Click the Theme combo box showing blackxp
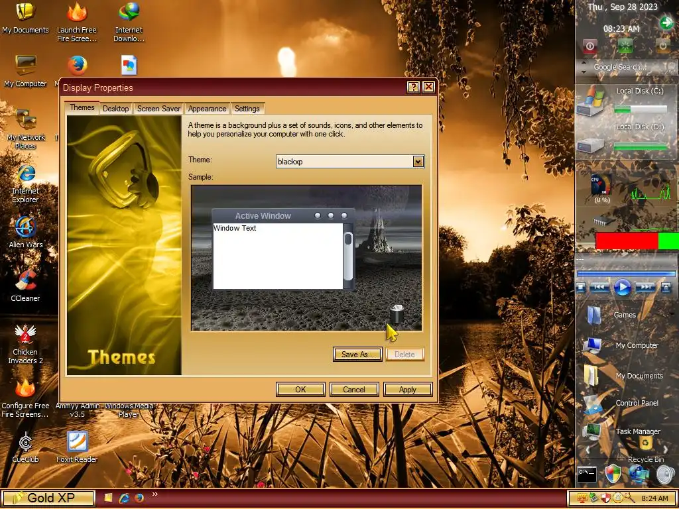679x509 pixels. point(350,162)
